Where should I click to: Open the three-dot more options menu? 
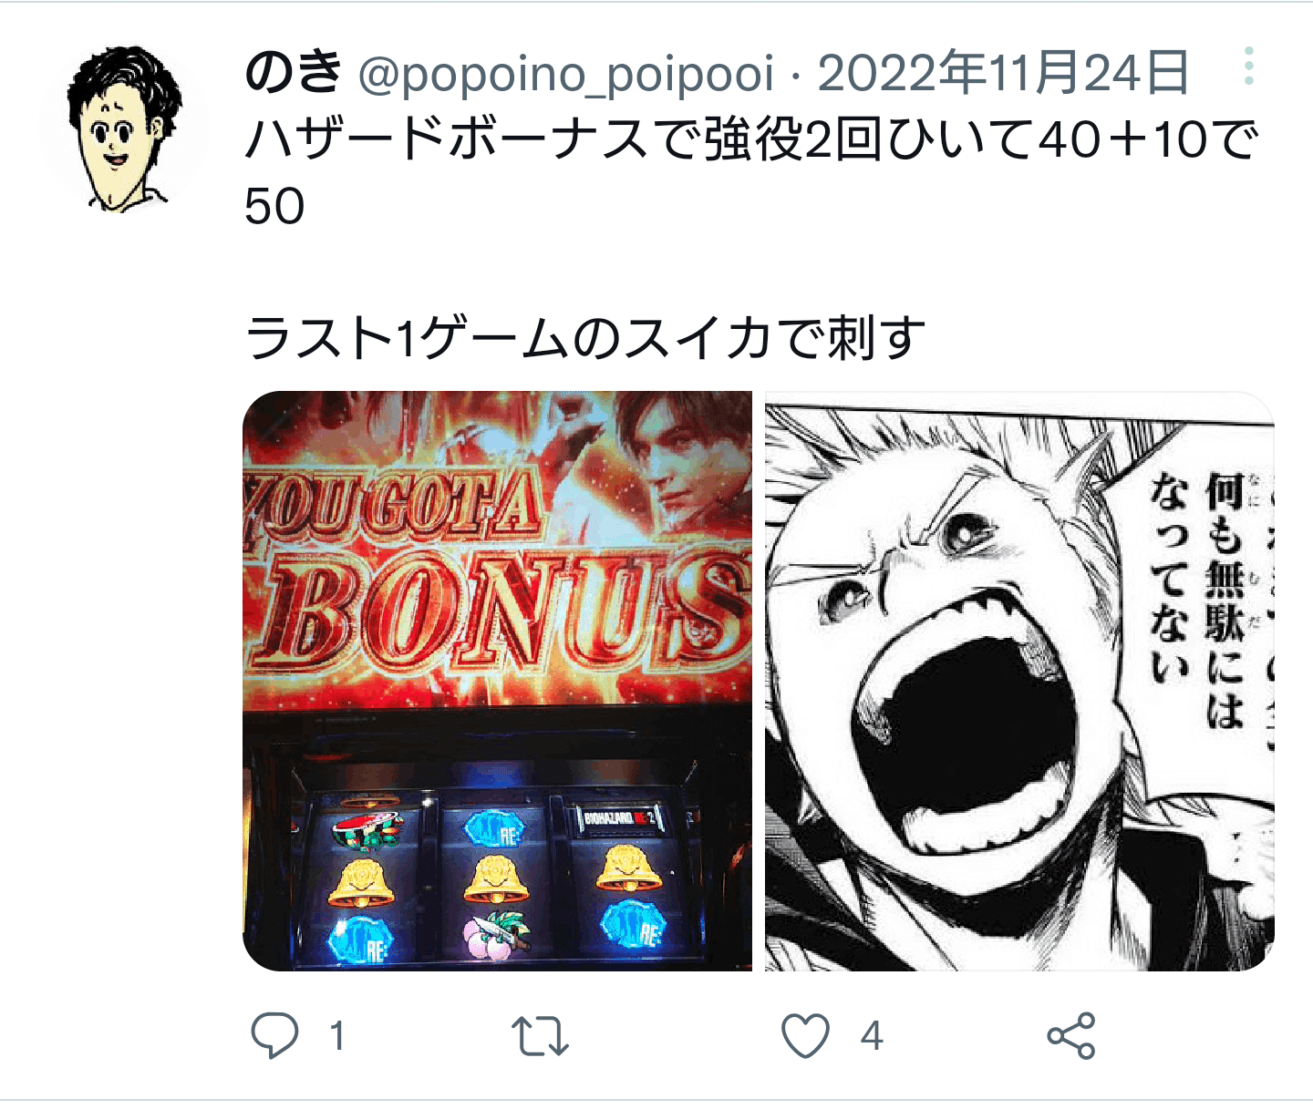[1249, 67]
